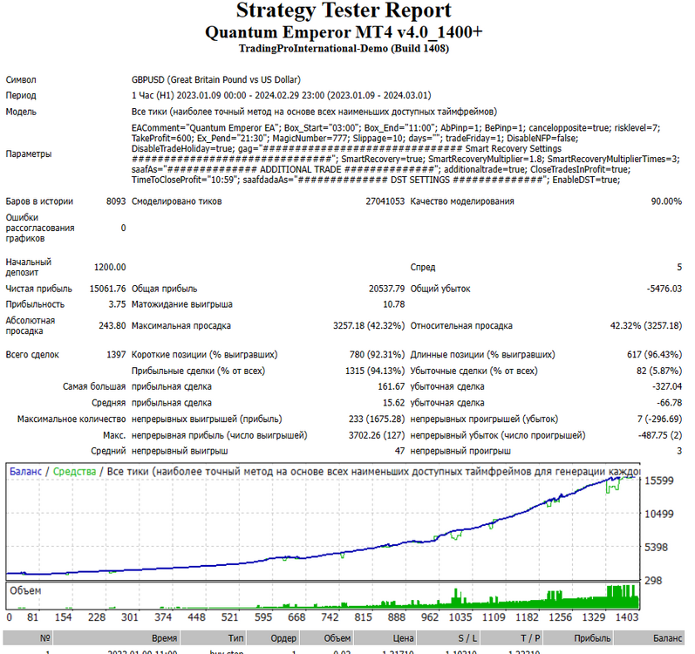Click the TradingProInternational-Demo (Build 1408) line
This screenshot has width=695, height=654.
click(344, 48)
